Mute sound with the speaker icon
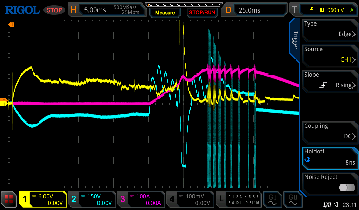The width and height of the screenshot is (359, 210). tap(337, 204)
